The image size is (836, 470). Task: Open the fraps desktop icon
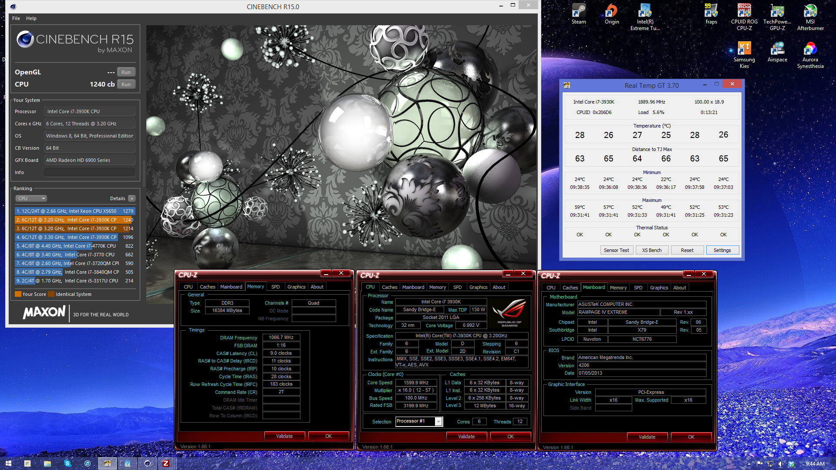pos(711,14)
